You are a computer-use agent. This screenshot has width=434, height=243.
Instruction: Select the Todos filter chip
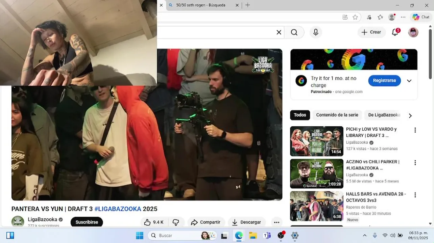(x=300, y=115)
